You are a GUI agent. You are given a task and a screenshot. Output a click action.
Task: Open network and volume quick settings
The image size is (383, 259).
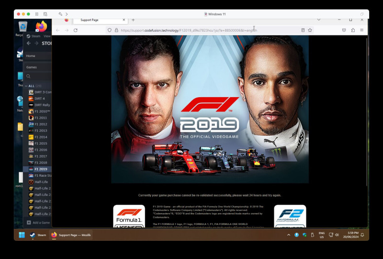(334, 235)
